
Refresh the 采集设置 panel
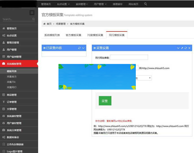point(185,48)
